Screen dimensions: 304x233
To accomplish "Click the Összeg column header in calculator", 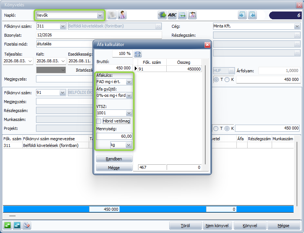I will [184, 62].
